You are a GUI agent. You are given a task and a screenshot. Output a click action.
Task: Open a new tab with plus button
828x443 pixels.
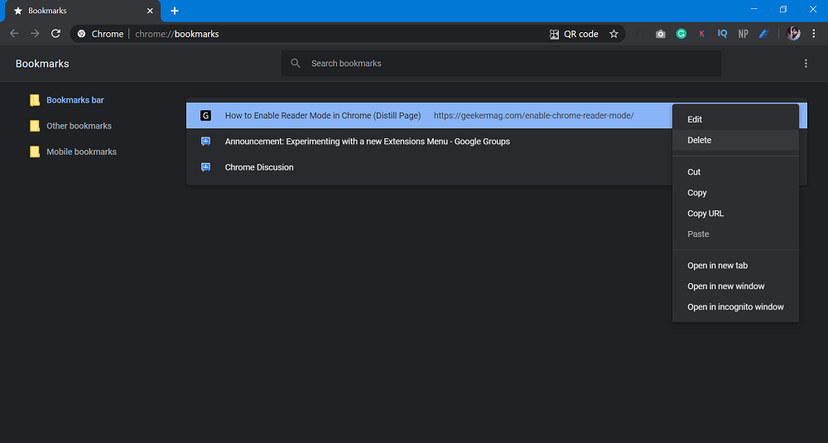[174, 11]
